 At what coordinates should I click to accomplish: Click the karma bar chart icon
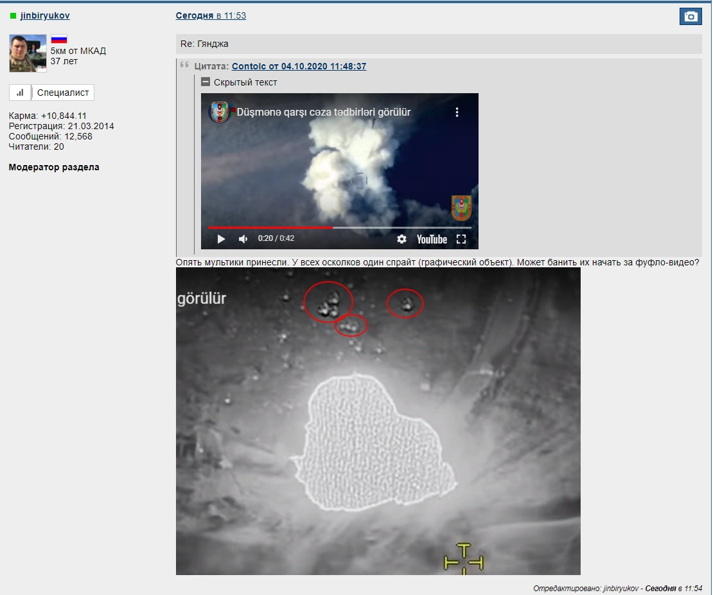pos(20,93)
